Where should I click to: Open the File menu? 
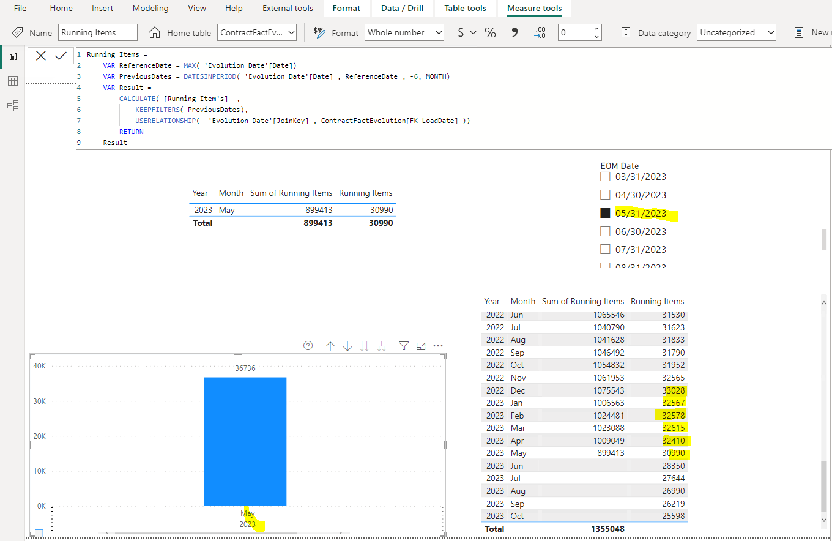click(20, 8)
